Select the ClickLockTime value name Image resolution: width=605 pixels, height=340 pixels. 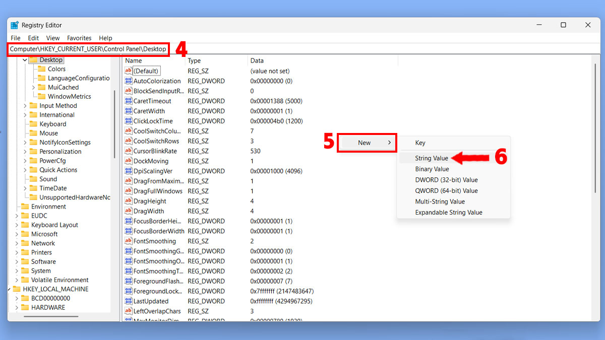point(153,121)
